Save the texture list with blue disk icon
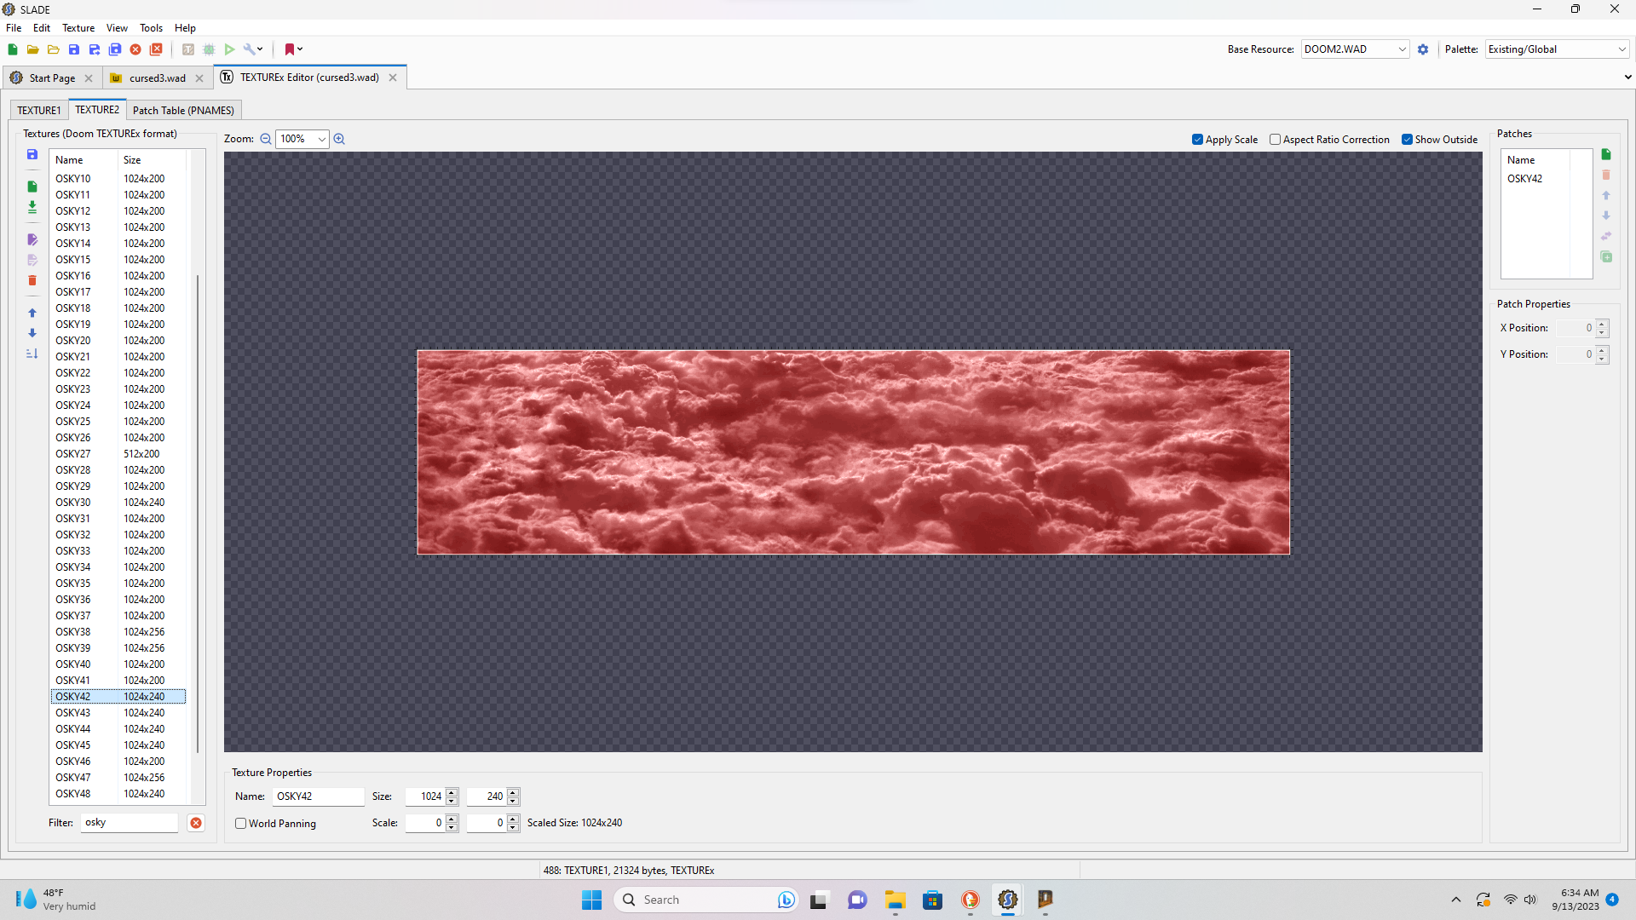The height and width of the screenshot is (920, 1636). click(32, 154)
